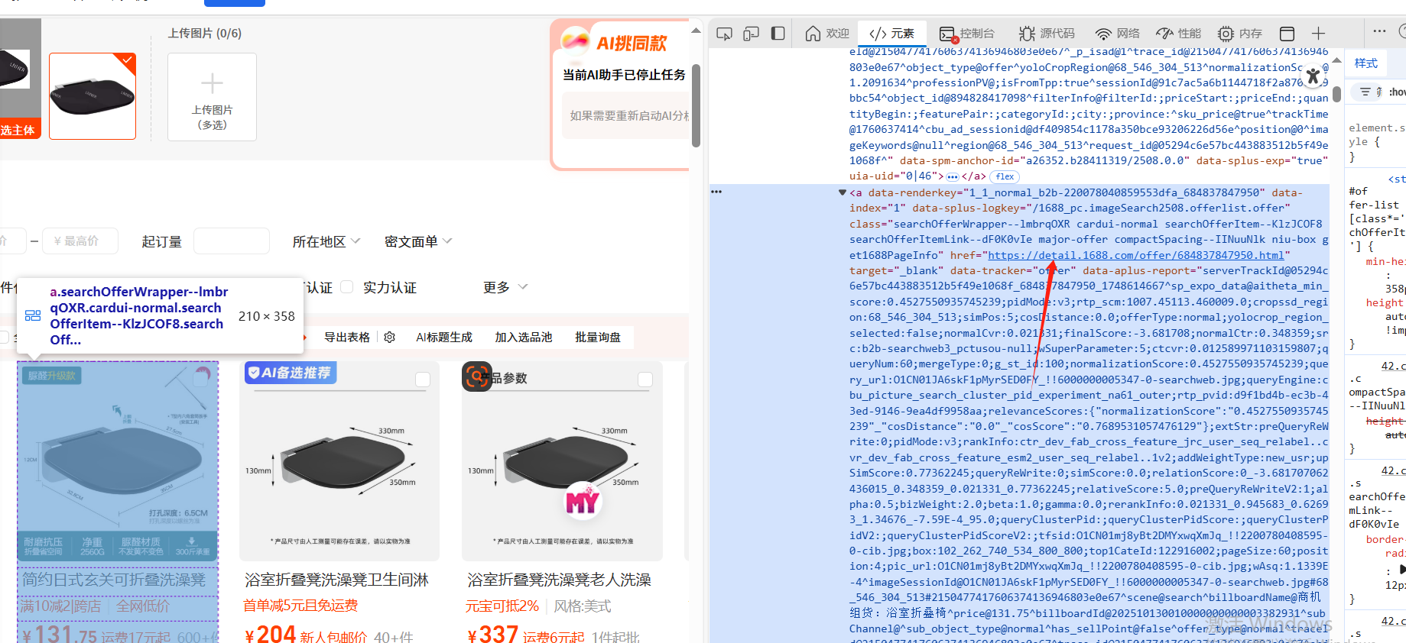
Task: Click the gauge icon on the 性能 tab
Action: point(1164,34)
